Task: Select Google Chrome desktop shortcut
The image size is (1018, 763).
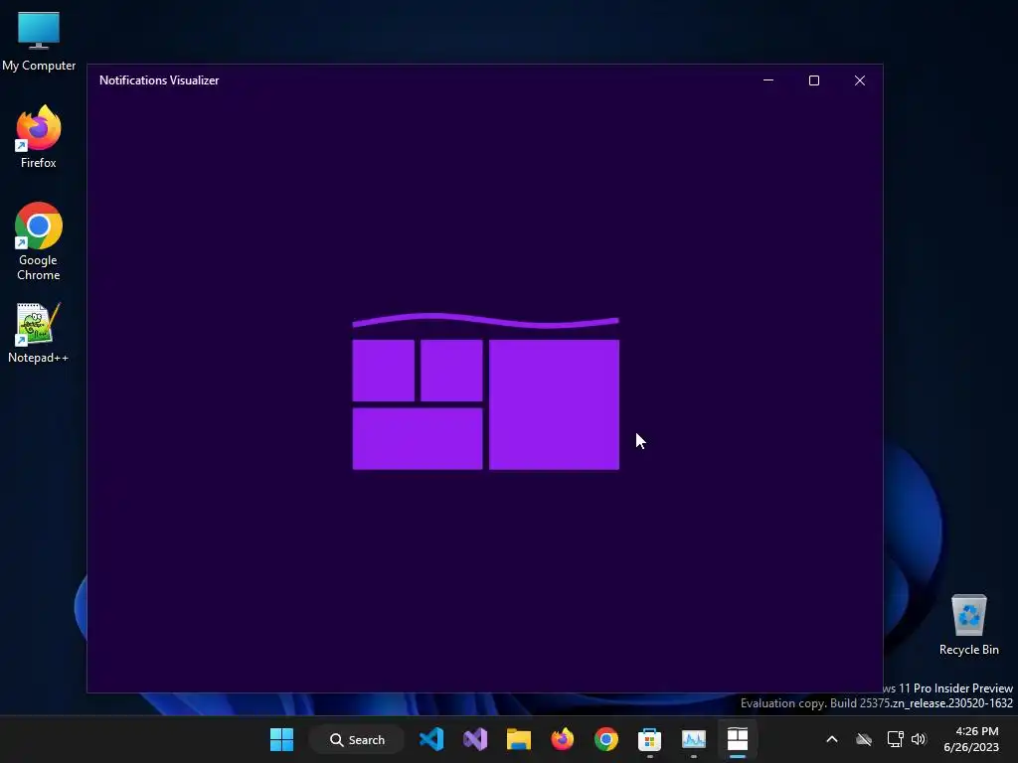Action: 39,241
